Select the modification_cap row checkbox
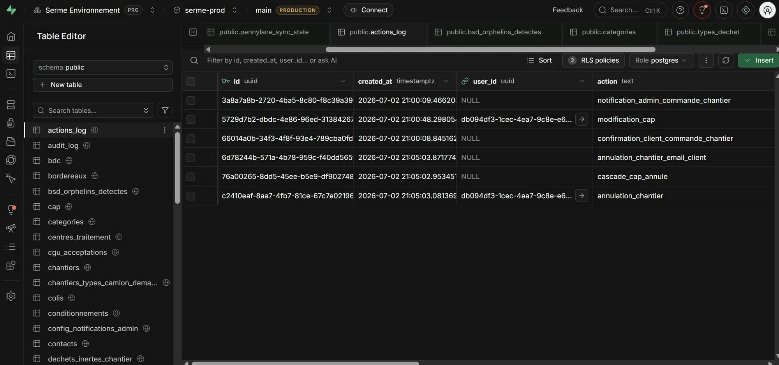Viewport: 779px width, 365px height. [x=191, y=120]
